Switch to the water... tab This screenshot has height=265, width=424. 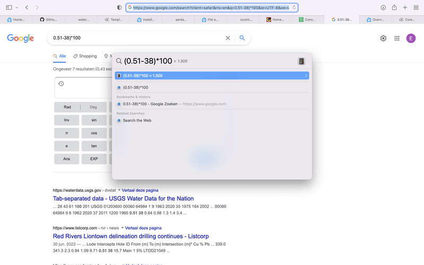click(81, 20)
